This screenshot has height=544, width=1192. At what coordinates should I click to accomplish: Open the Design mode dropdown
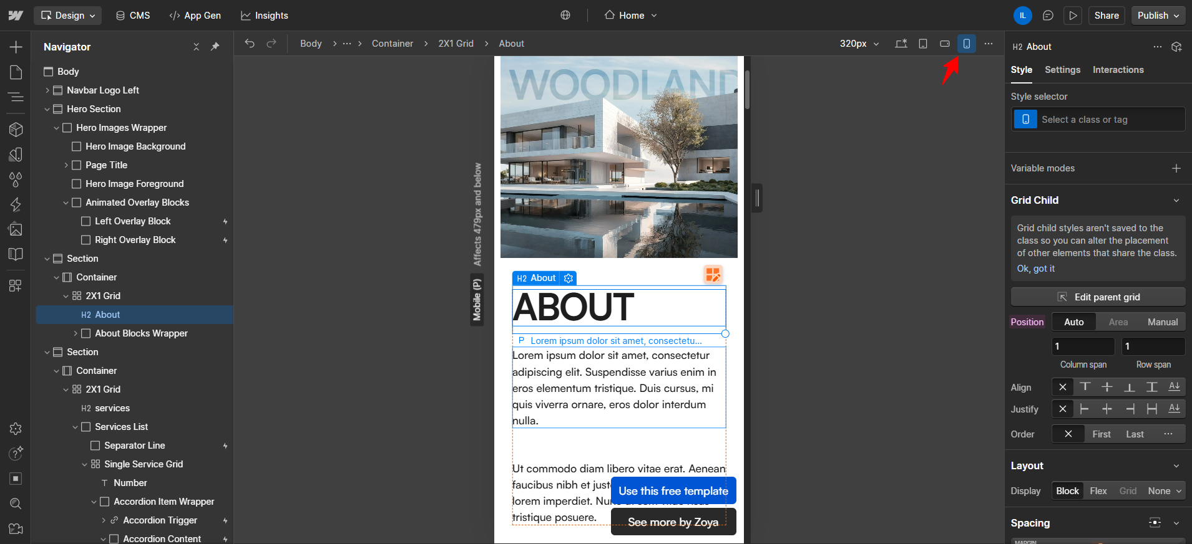tap(68, 16)
